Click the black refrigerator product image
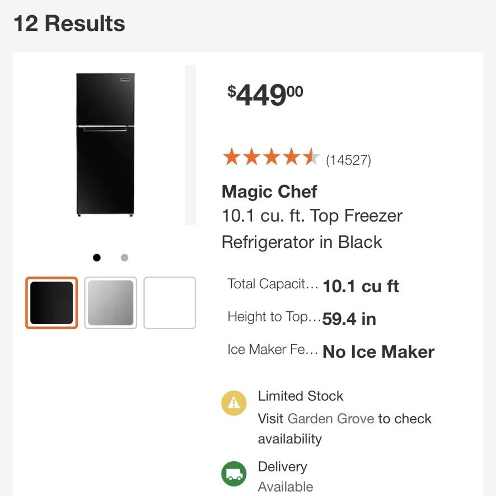 pos(105,145)
